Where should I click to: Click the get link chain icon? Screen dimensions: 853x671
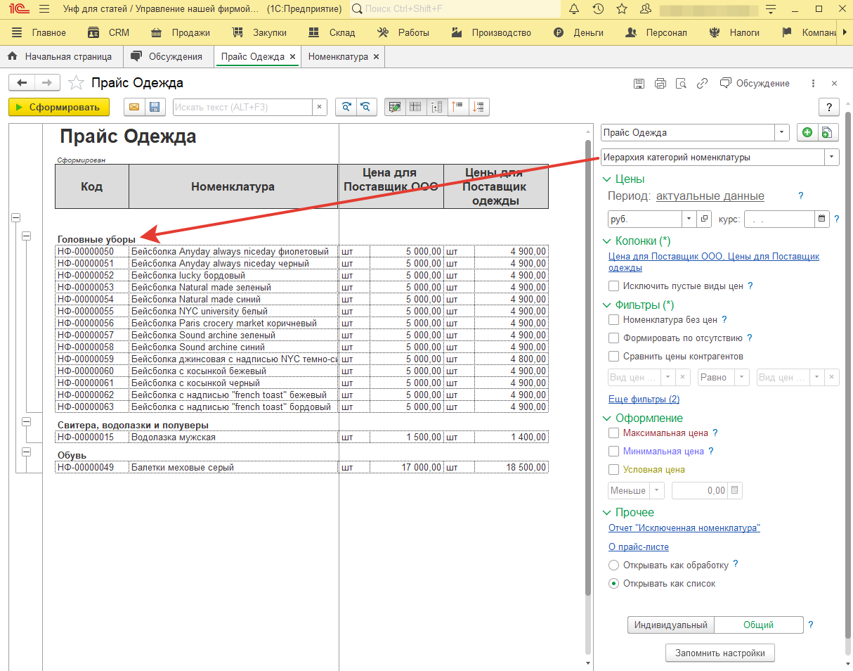click(x=702, y=84)
